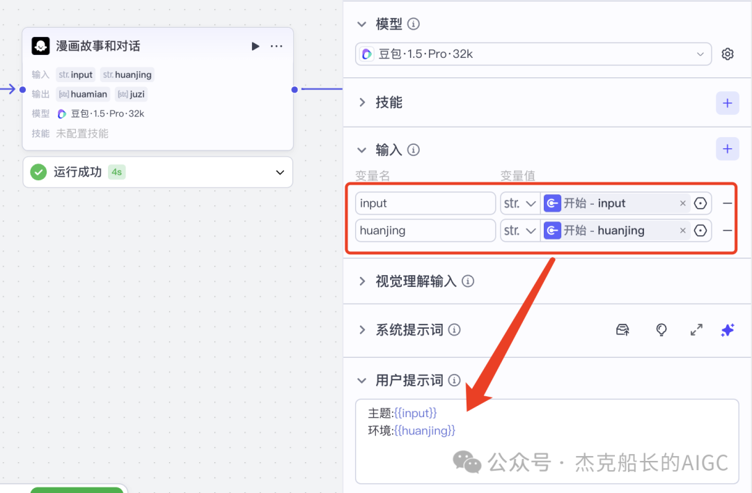752x493 pixels.
Task: Click the str. input tag on node
Action: click(x=76, y=75)
